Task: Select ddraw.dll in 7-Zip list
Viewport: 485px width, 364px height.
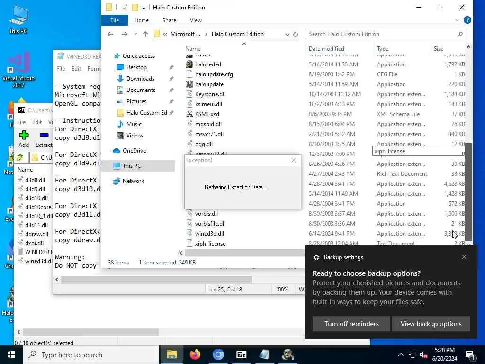Action: coord(36,234)
